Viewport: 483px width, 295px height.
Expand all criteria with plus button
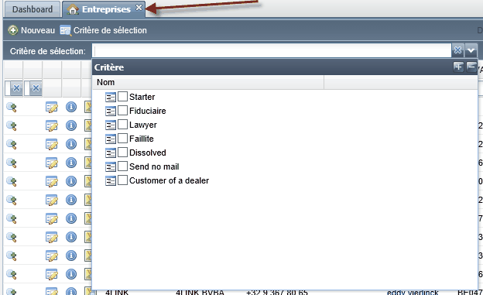tap(458, 67)
